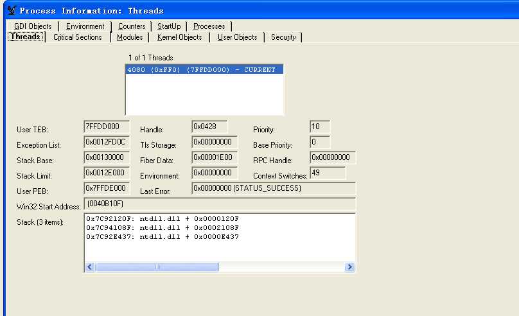Click the Stack Base field 0x00130000
The width and height of the screenshot is (519, 316).
click(x=107, y=157)
